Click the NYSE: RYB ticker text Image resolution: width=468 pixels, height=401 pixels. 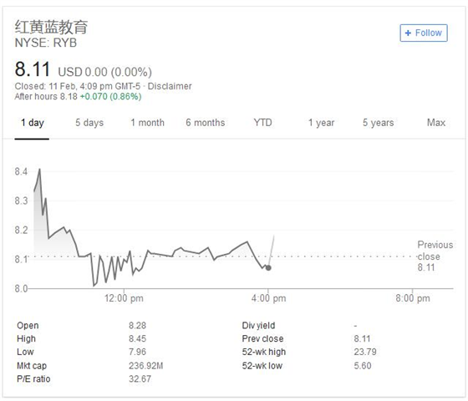(46, 43)
